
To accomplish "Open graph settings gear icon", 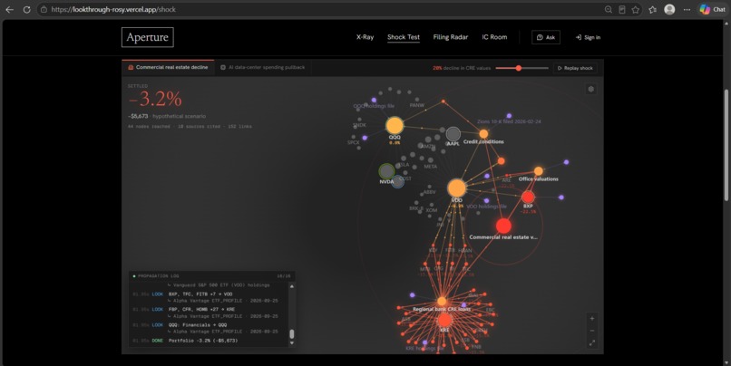I will click(x=590, y=89).
